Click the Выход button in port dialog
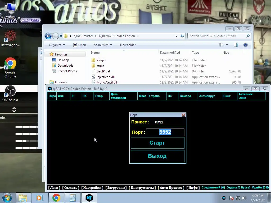The width and height of the screenshot is (271, 203). (157, 156)
